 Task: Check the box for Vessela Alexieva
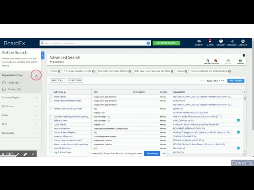pos(50,128)
